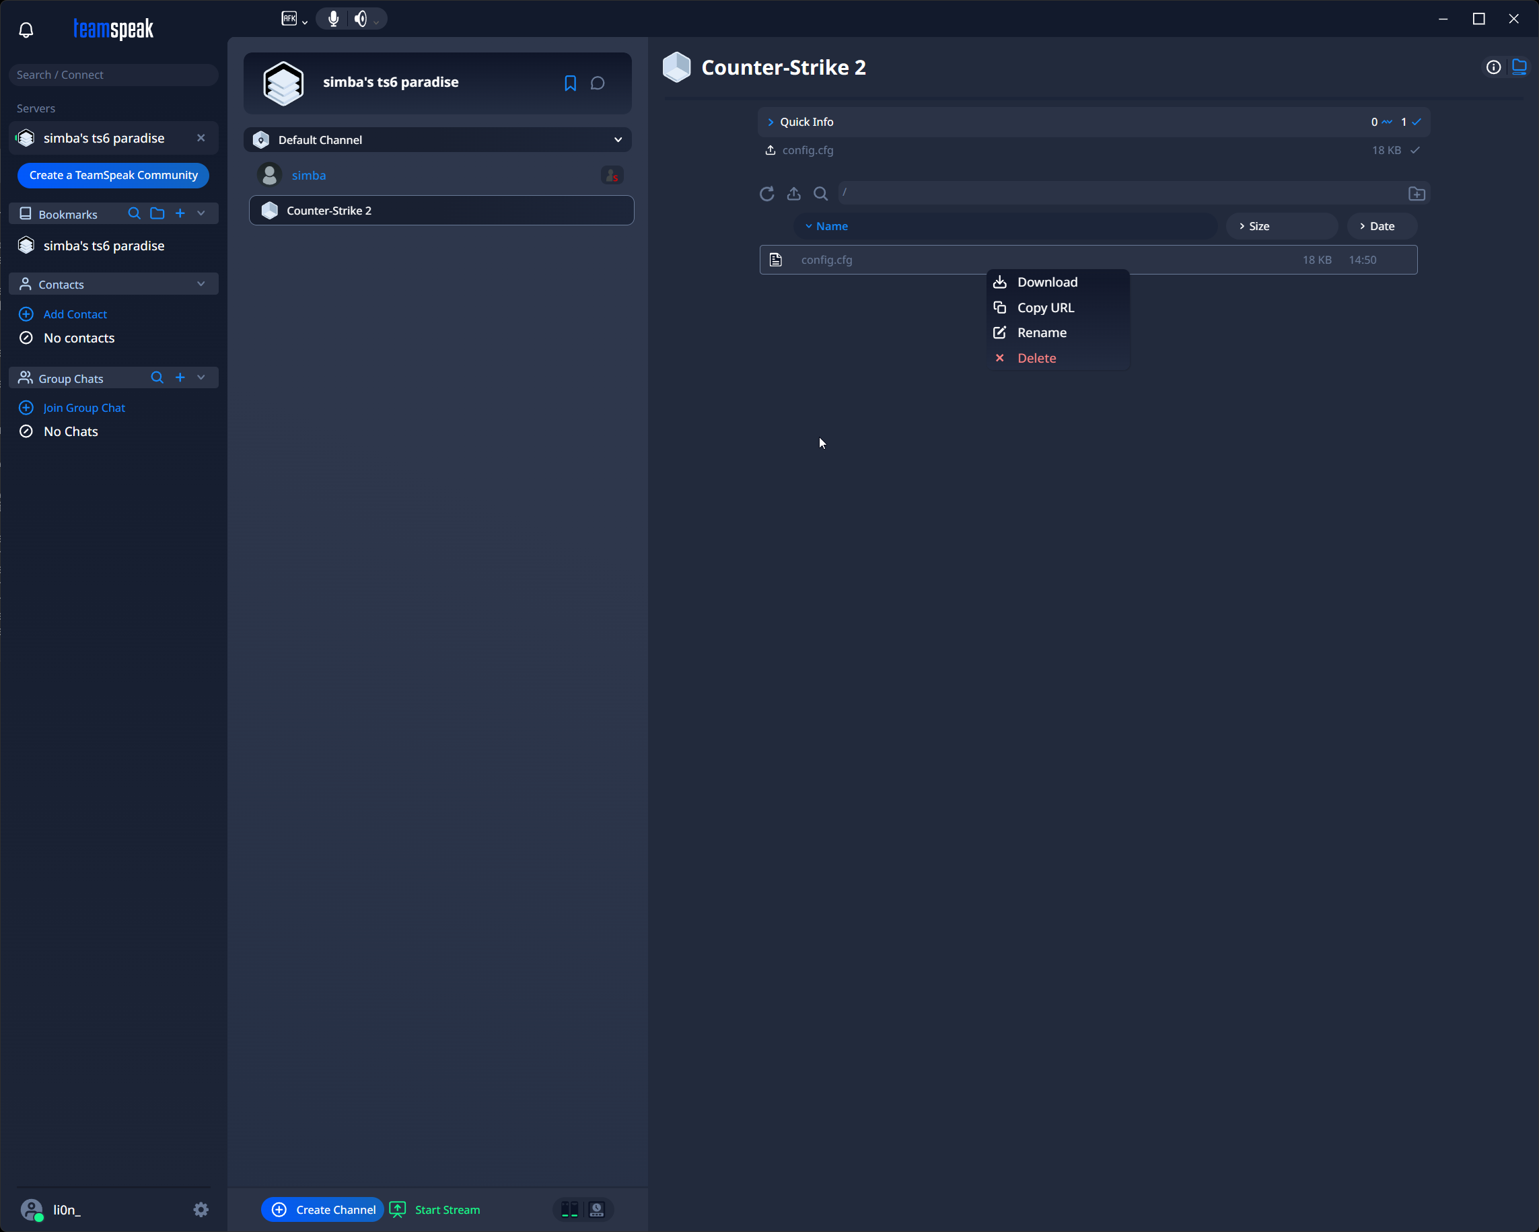Viewport: 1539px width, 1232px height.
Task: Select user simba in the channel
Action: point(309,175)
